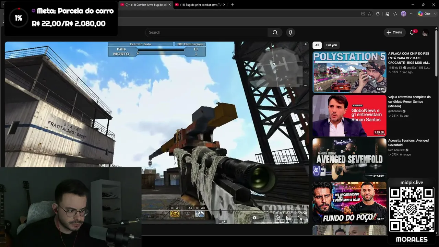This screenshot has width=439, height=247.
Task: Click into the YouTube Search field
Action: pyautogui.click(x=206, y=32)
